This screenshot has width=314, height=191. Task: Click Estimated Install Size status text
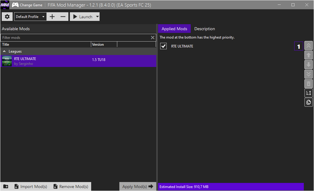(x=184, y=187)
